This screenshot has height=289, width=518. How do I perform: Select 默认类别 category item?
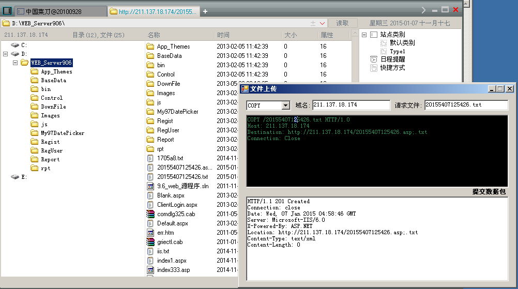coord(402,42)
